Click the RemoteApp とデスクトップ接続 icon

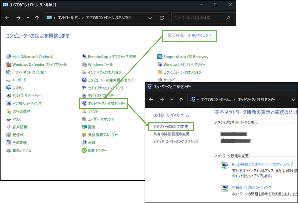84,56
